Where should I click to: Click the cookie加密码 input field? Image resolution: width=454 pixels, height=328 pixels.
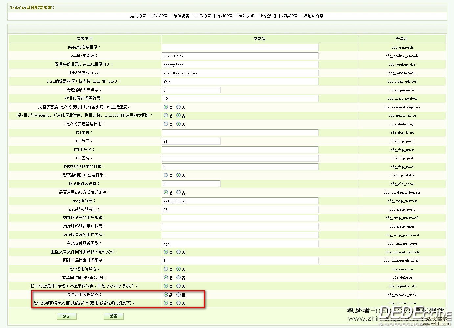pyautogui.click(x=240, y=56)
